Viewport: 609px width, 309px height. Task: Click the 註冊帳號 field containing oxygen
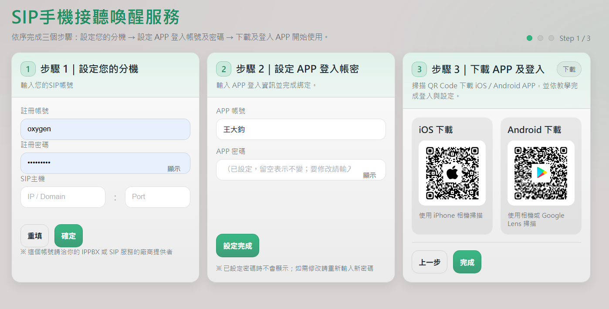[x=105, y=129]
